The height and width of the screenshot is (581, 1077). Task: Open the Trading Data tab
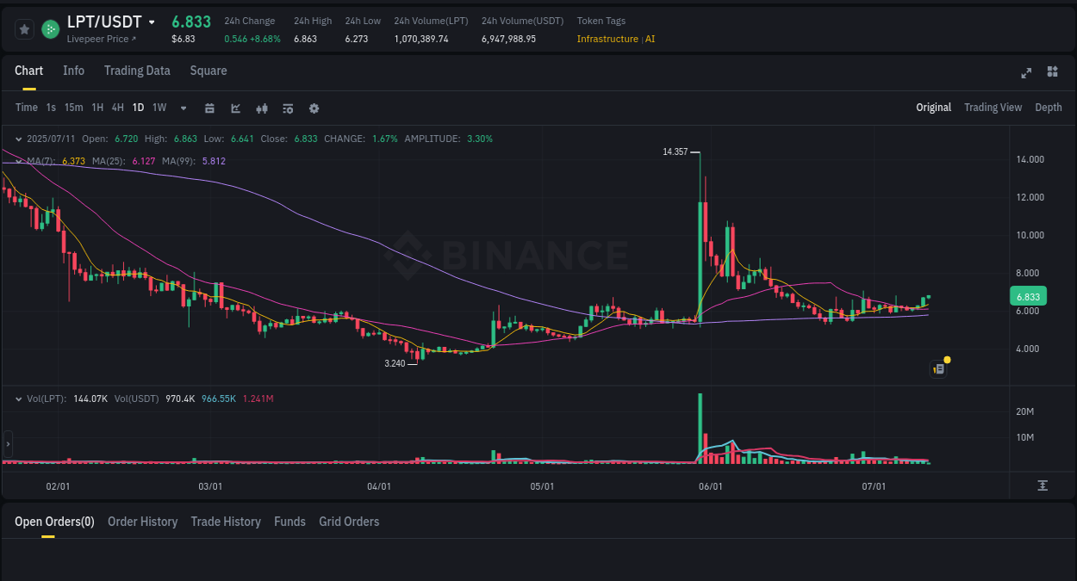coord(137,71)
